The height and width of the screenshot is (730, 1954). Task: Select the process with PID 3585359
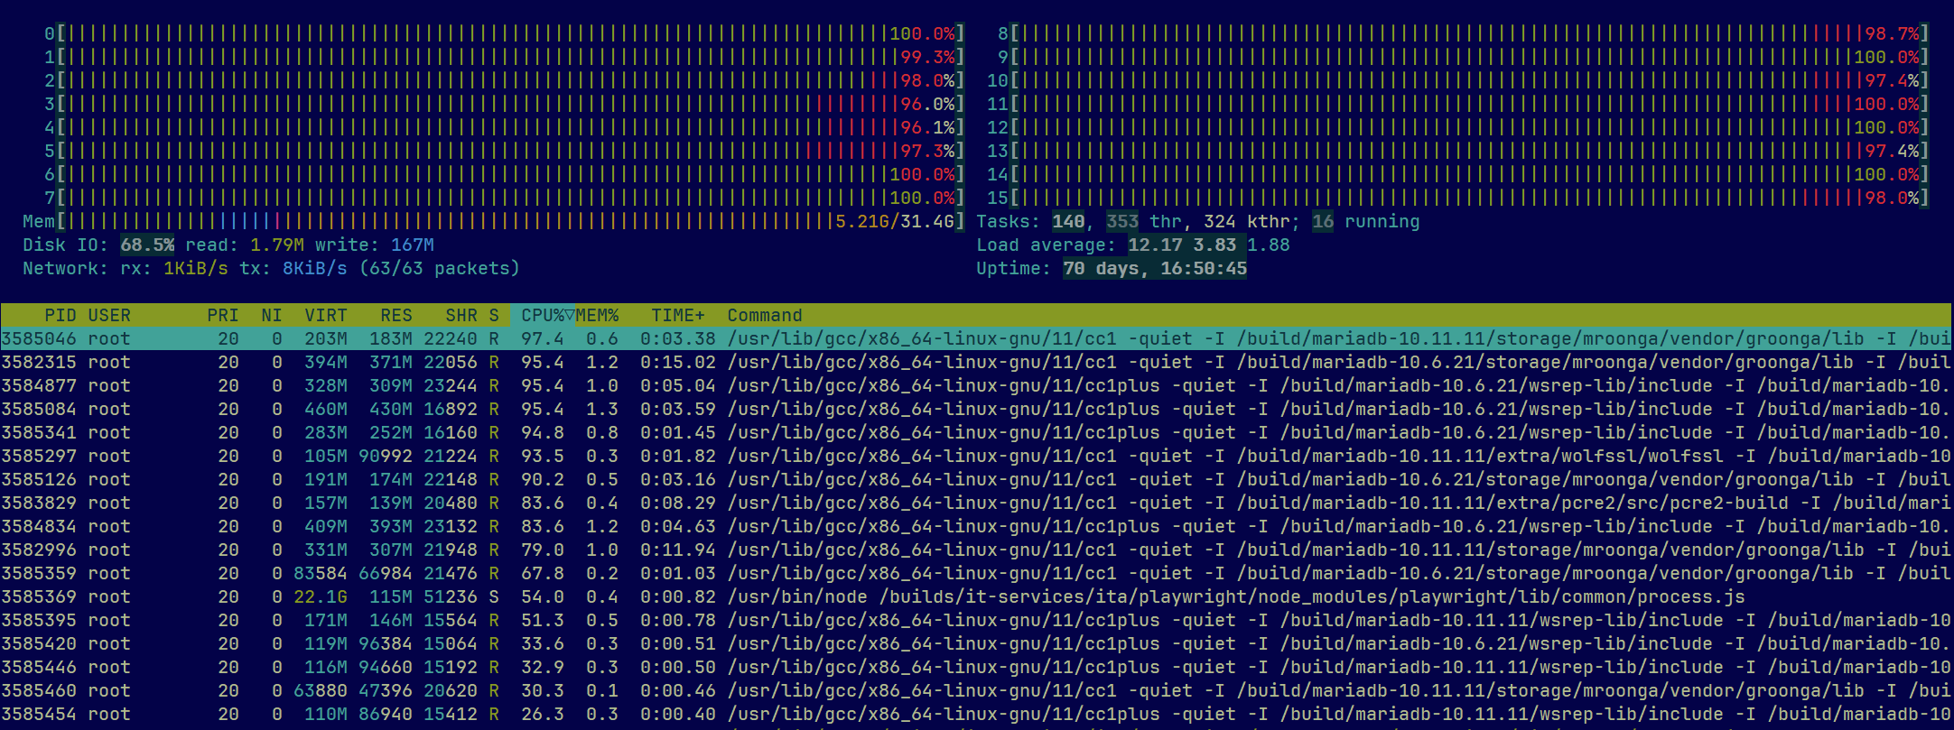(976, 573)
